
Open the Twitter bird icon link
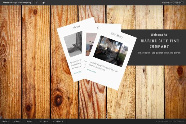point(43,2)
